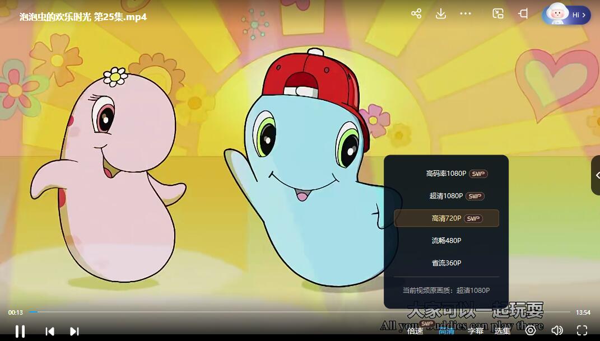Pause the video playback
The height and width of the screenshot is (341, 600).
click(20, 331)
